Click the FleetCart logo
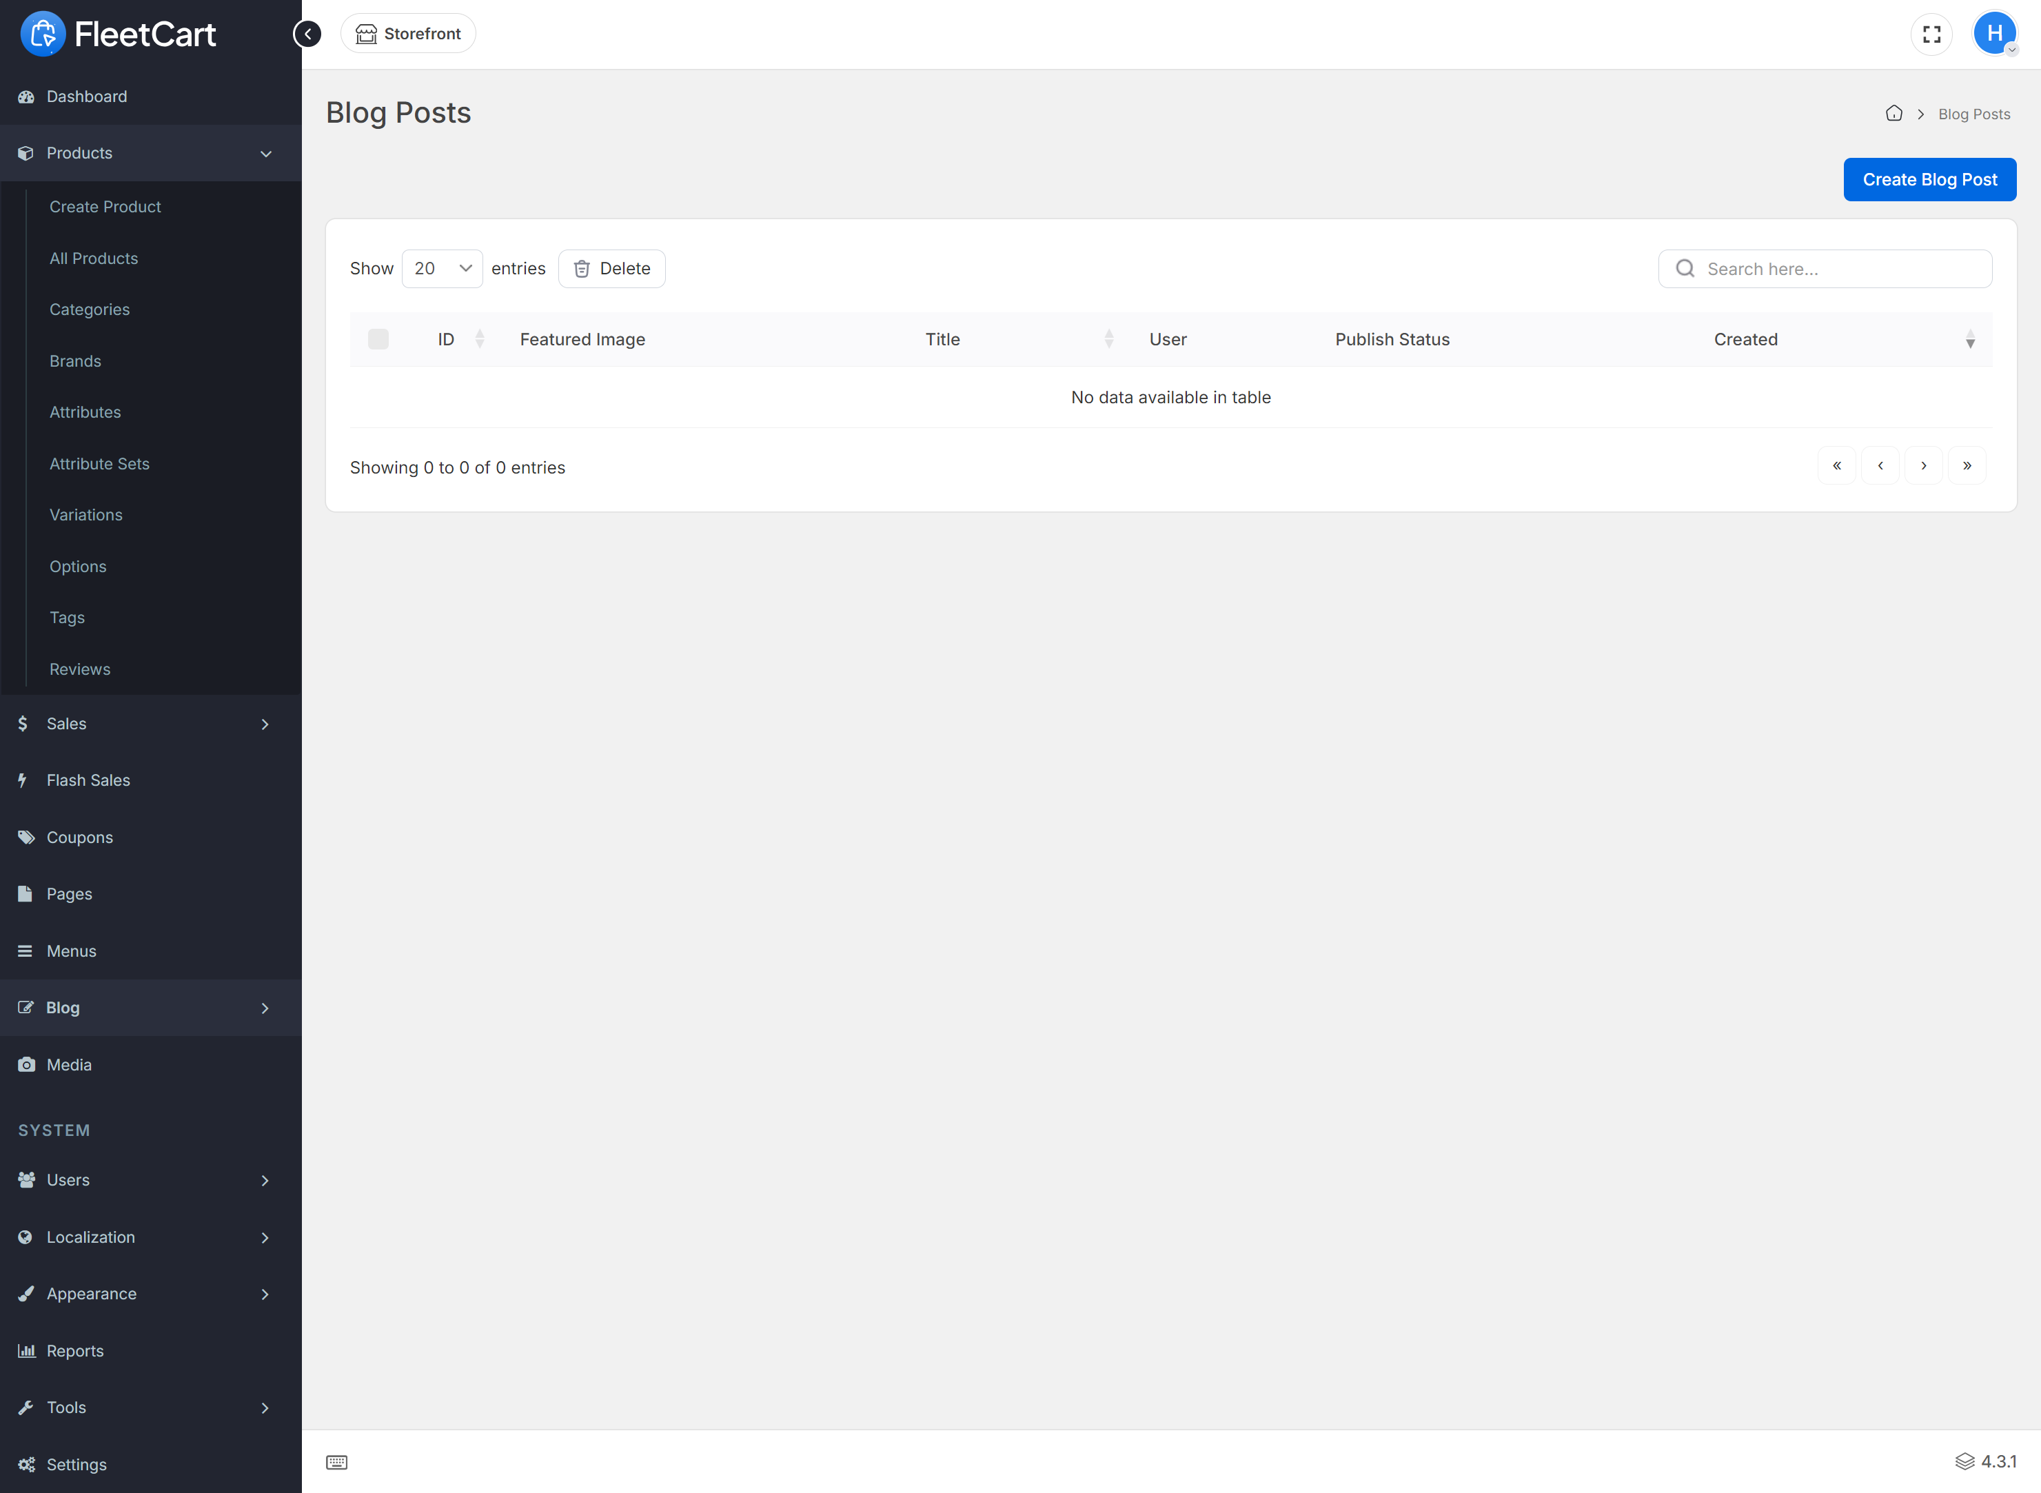 coord(117,34)
